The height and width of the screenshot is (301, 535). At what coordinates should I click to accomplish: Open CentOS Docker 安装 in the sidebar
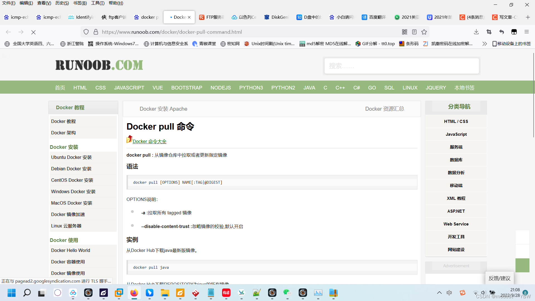[x=83, y=180]
